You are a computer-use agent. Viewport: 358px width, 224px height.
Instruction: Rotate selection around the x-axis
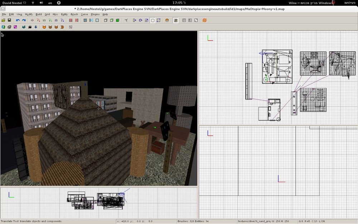[x=38, y=20]
